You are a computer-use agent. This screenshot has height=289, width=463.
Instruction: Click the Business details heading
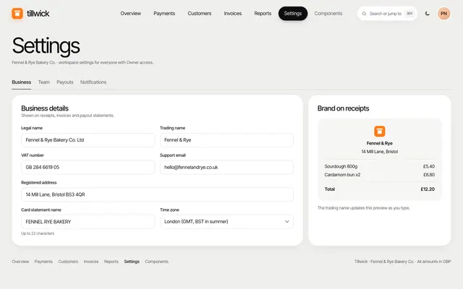tap(45, 108)
